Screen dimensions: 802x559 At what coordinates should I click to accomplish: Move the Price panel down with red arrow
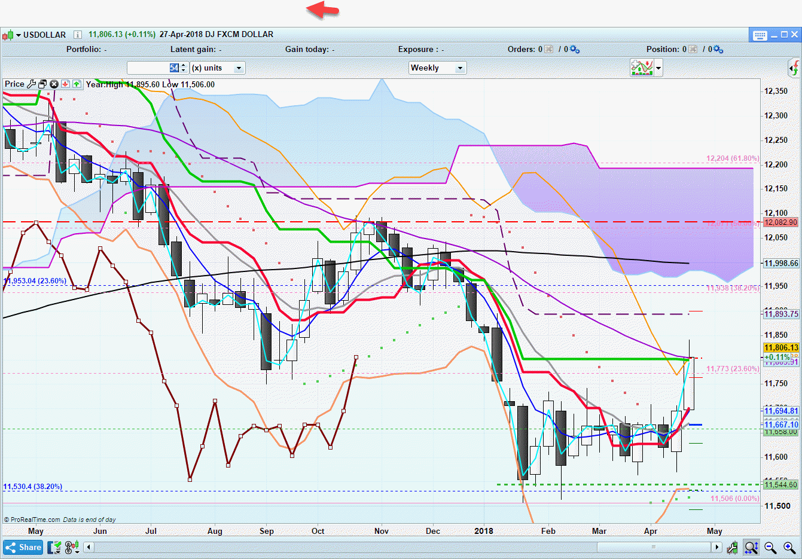(65, 84)
